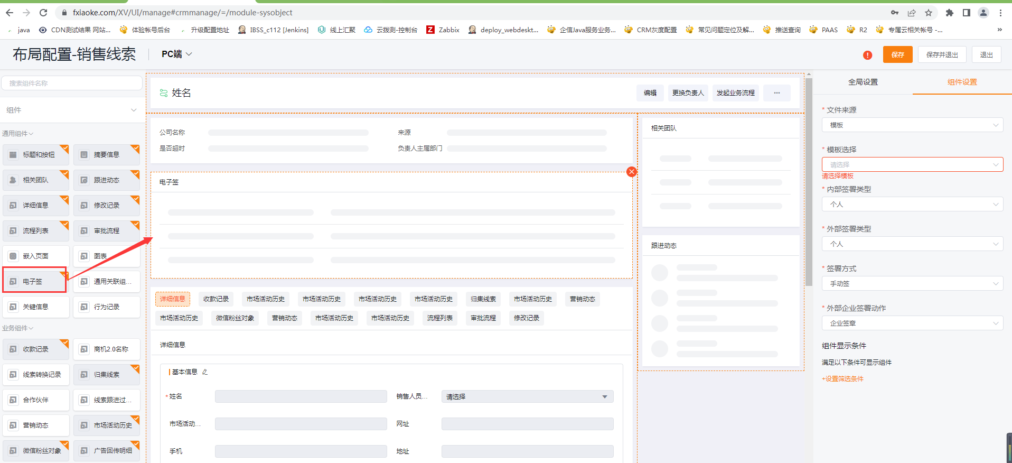Collapse the 通用组件 section
Image resolution: width=1012 pixels, height=463 pixels.
pos(18,134)
